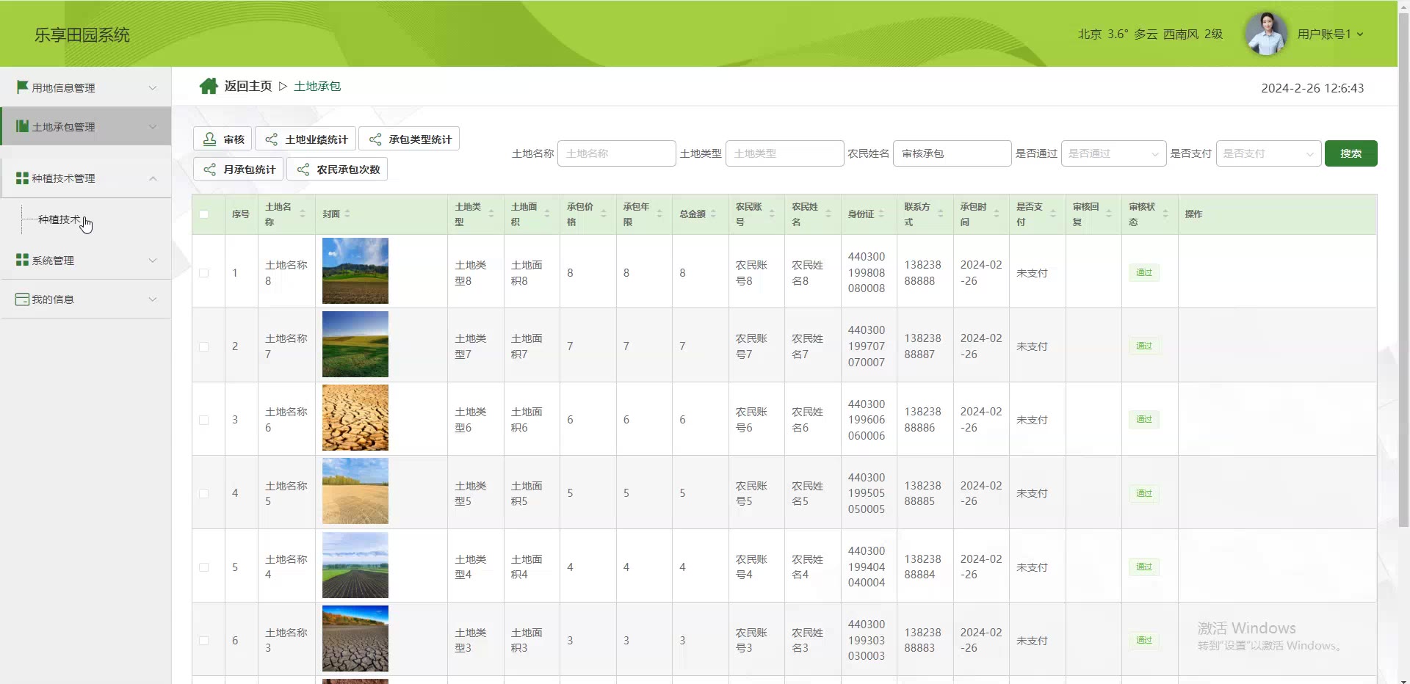Image resolution: width=1410 pixels, height=684 pixels.
Task: Click the 土地承包管理 sidebar icon
Action: pyautogui.click(x=22, y=126)
